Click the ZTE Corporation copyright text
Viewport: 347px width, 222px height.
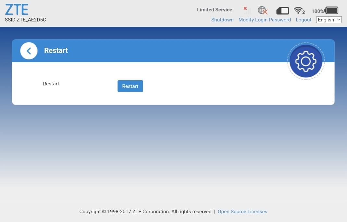click(145, 211)
